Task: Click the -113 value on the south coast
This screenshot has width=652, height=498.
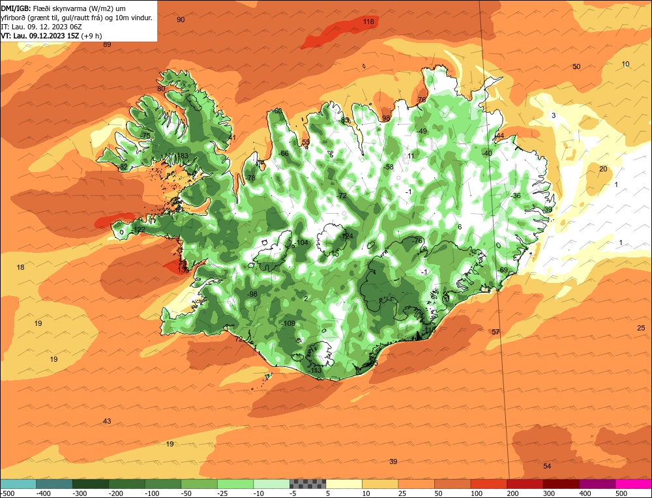Action: (315, 370)
